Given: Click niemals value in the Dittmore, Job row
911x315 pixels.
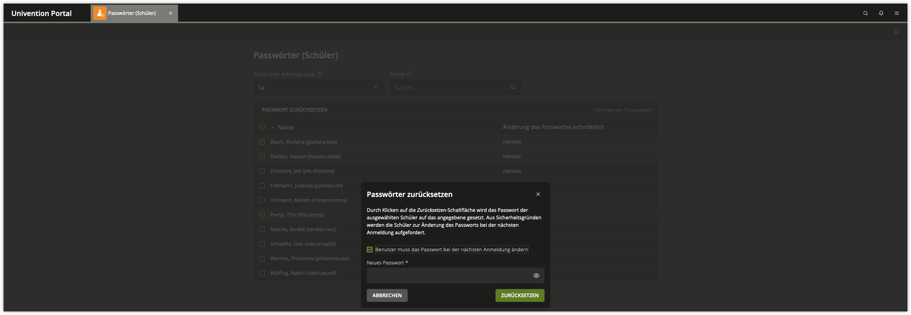Looking at the screenshot, I should coord(512,171).
